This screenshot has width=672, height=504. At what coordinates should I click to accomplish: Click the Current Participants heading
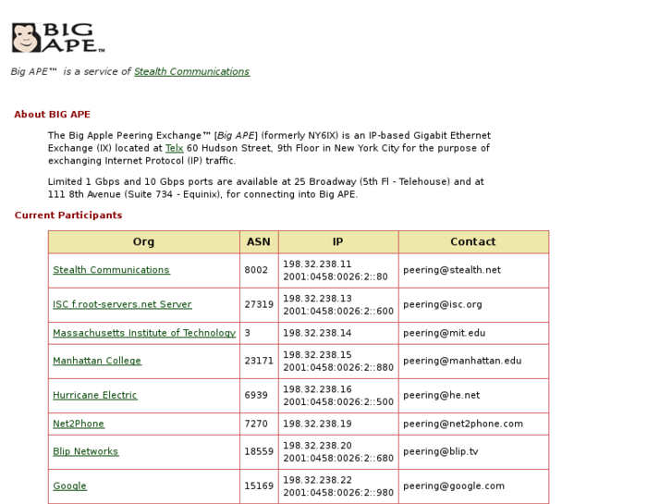tap(68, 215)
